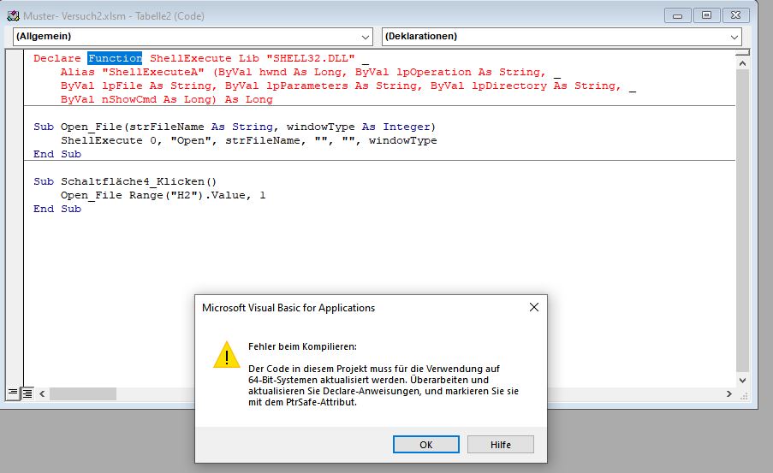Click the dialog title Microsoft Visual Basic for Applications

288,308
